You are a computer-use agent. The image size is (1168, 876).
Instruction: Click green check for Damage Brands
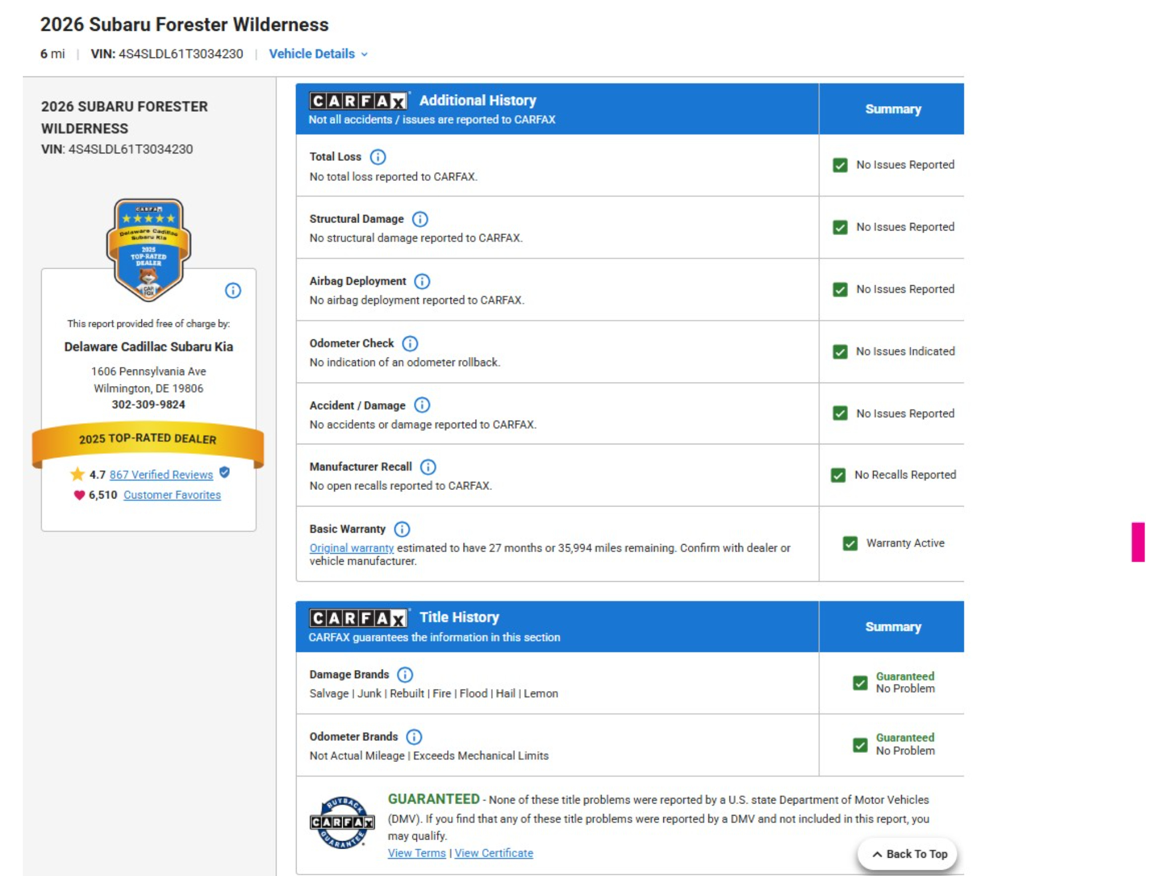click(861, 683)
